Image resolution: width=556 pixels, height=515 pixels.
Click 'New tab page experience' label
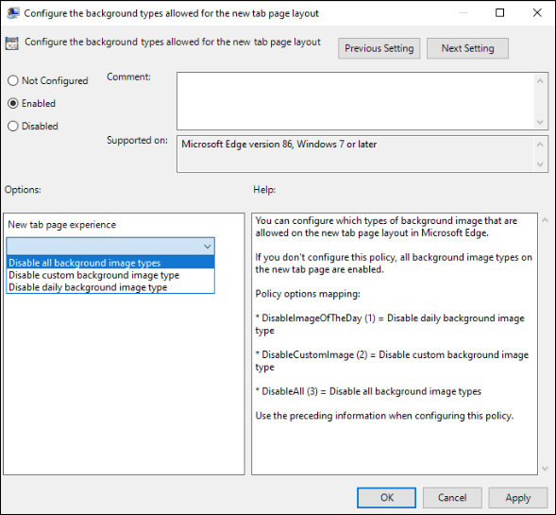click(61, 225)
